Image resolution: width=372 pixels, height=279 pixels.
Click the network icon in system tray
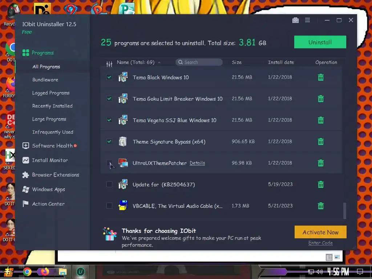311,272
